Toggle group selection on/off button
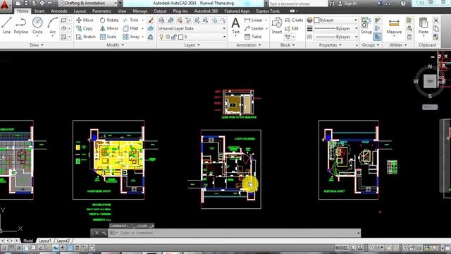Viewport: 451px width, 254px height. coord(377,37)
